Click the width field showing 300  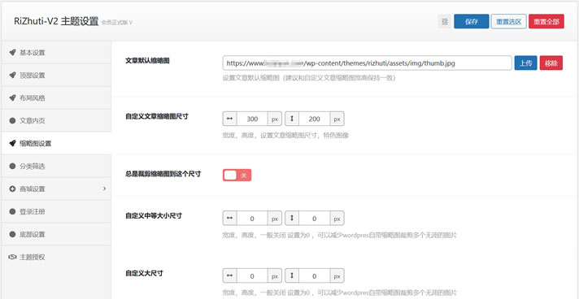(x=252, y=119)
